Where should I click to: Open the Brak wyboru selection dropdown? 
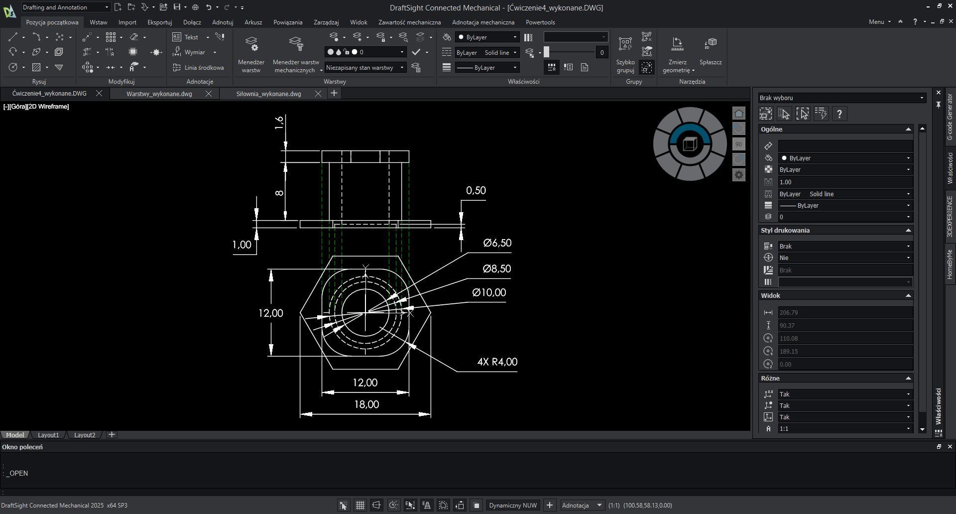[x=841, y=98]
